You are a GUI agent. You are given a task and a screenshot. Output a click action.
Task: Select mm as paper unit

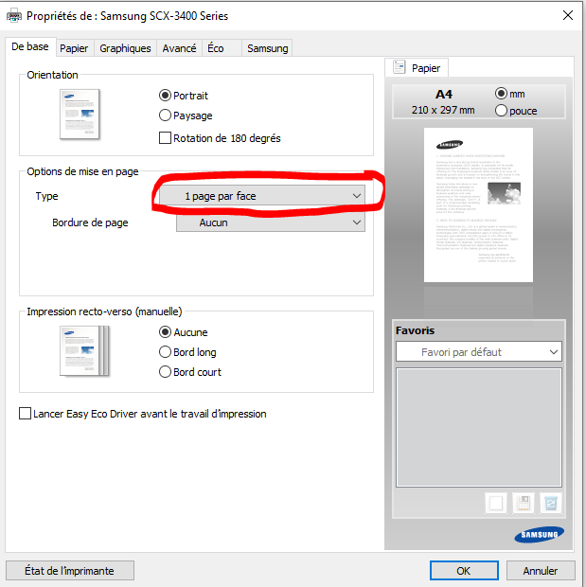pyautogui.click(x=501, y=93)
